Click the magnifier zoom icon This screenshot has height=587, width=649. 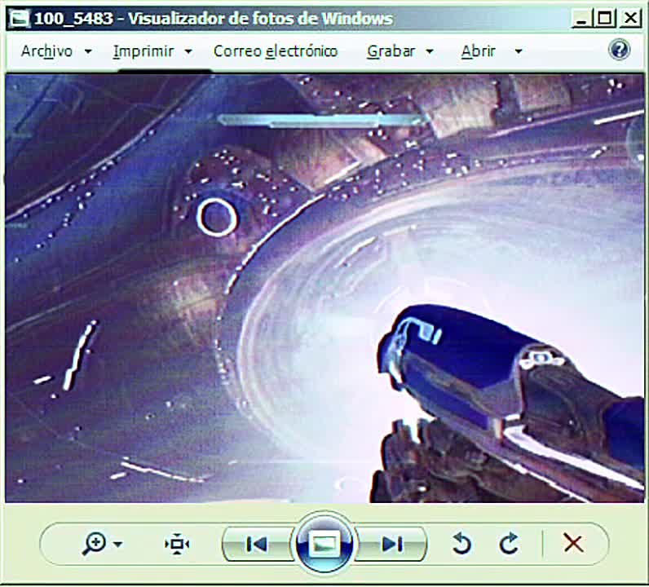click(94, 544)
